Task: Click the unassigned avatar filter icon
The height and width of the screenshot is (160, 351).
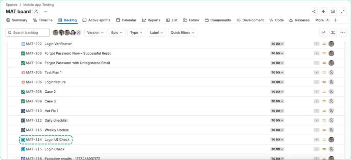Action: click(78, 33)
